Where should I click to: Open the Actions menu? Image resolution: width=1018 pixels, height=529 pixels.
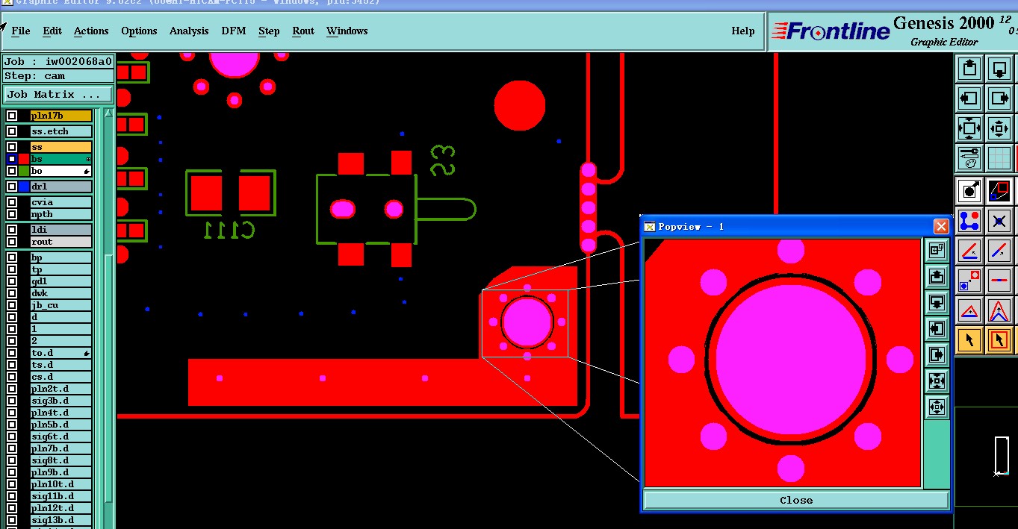click(91, 31)
